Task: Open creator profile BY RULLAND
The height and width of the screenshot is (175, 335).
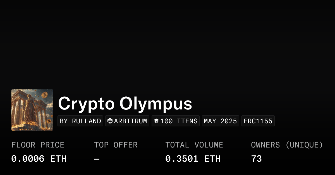Action: (80, 121)
